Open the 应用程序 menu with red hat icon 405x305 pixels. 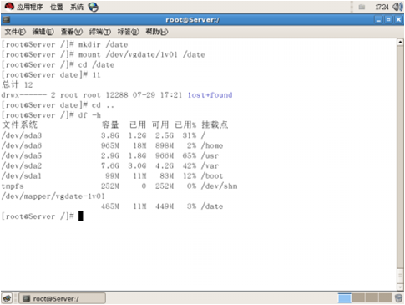pos(23,7)
